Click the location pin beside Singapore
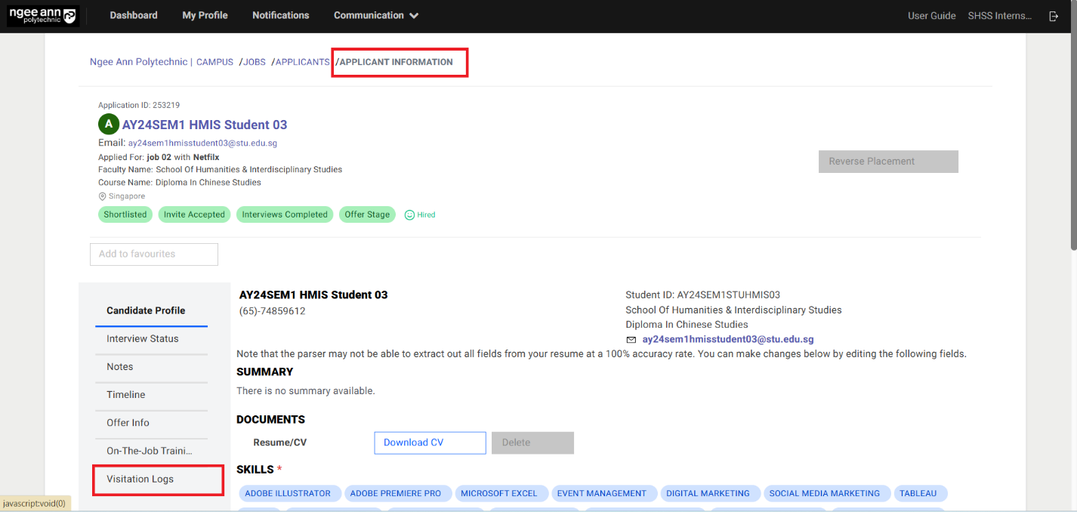The height and width of the screenshot is (512, 1077). tap(101, 196)
